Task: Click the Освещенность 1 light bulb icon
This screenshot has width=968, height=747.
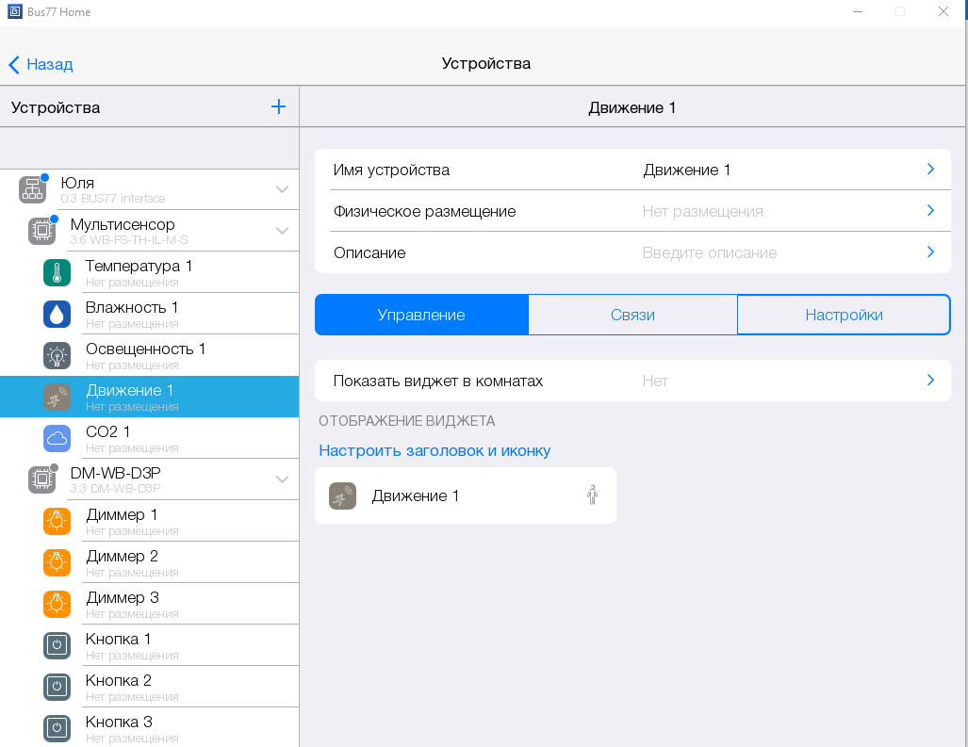Action: pos(57,356)
